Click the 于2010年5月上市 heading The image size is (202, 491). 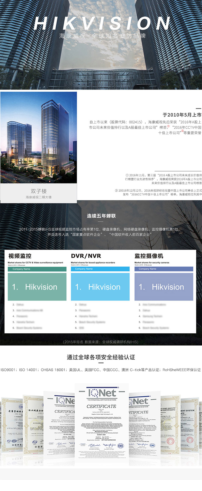[x=182, y=115]
